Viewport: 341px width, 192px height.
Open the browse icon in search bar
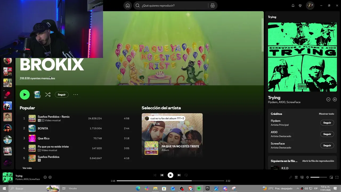(x=213, y=6)
